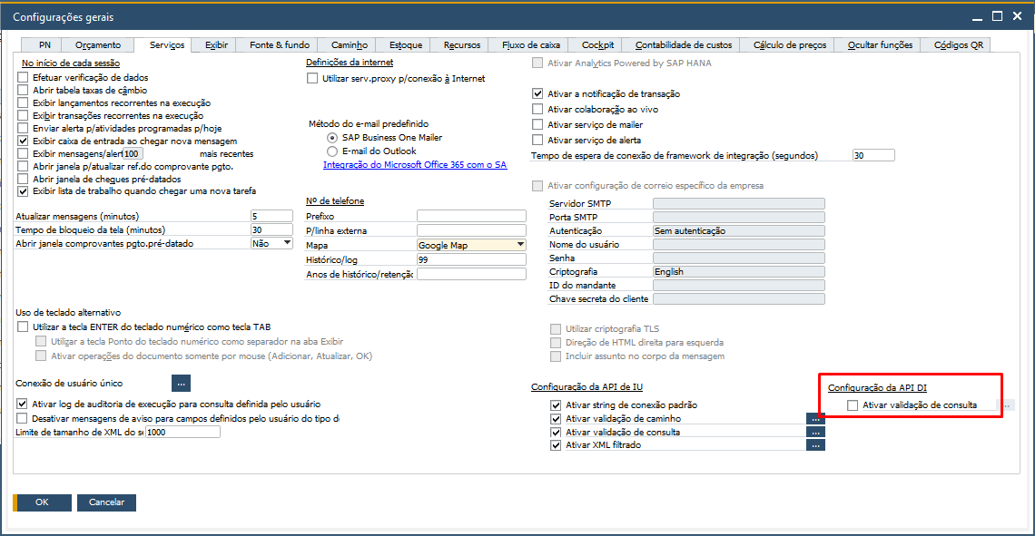
Task: Click the P/linha externa input field
Action: click(471, 230)
